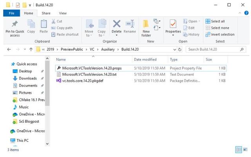251x157 pixels.
Task: Click the Paste clipboard icon
Action: (44, 24)
